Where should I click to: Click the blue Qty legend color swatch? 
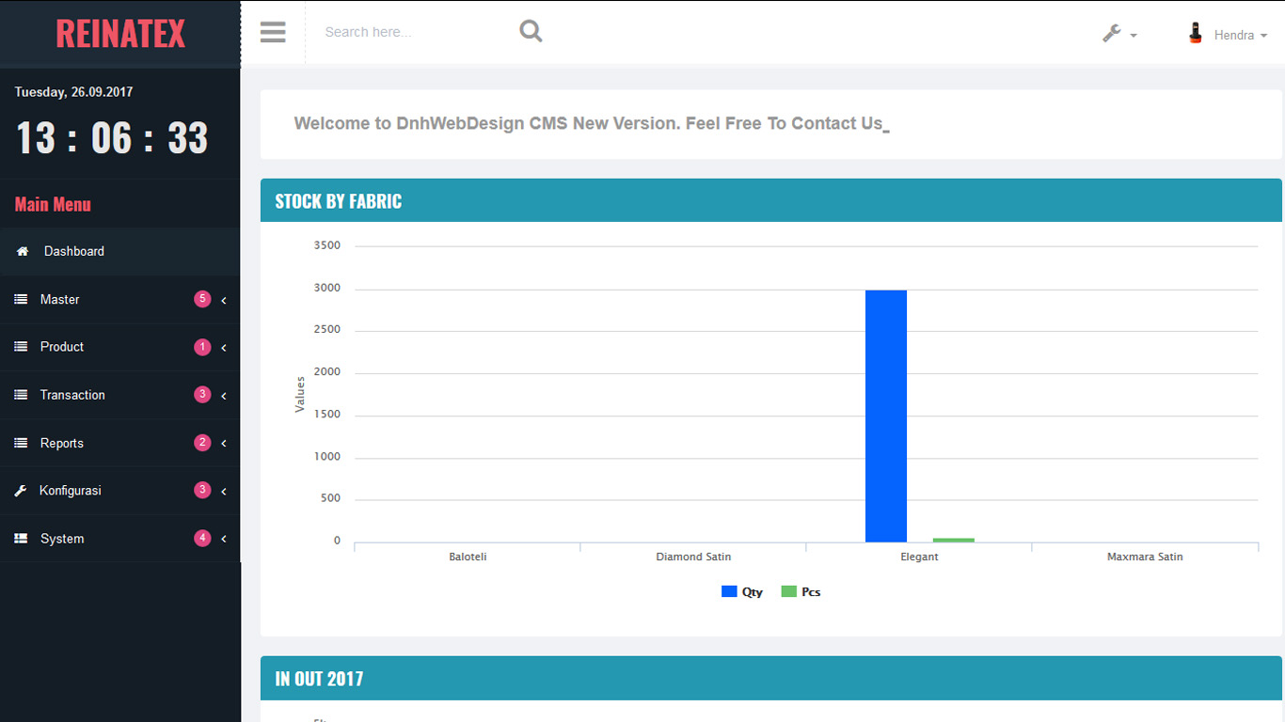(x=729, y=591)
